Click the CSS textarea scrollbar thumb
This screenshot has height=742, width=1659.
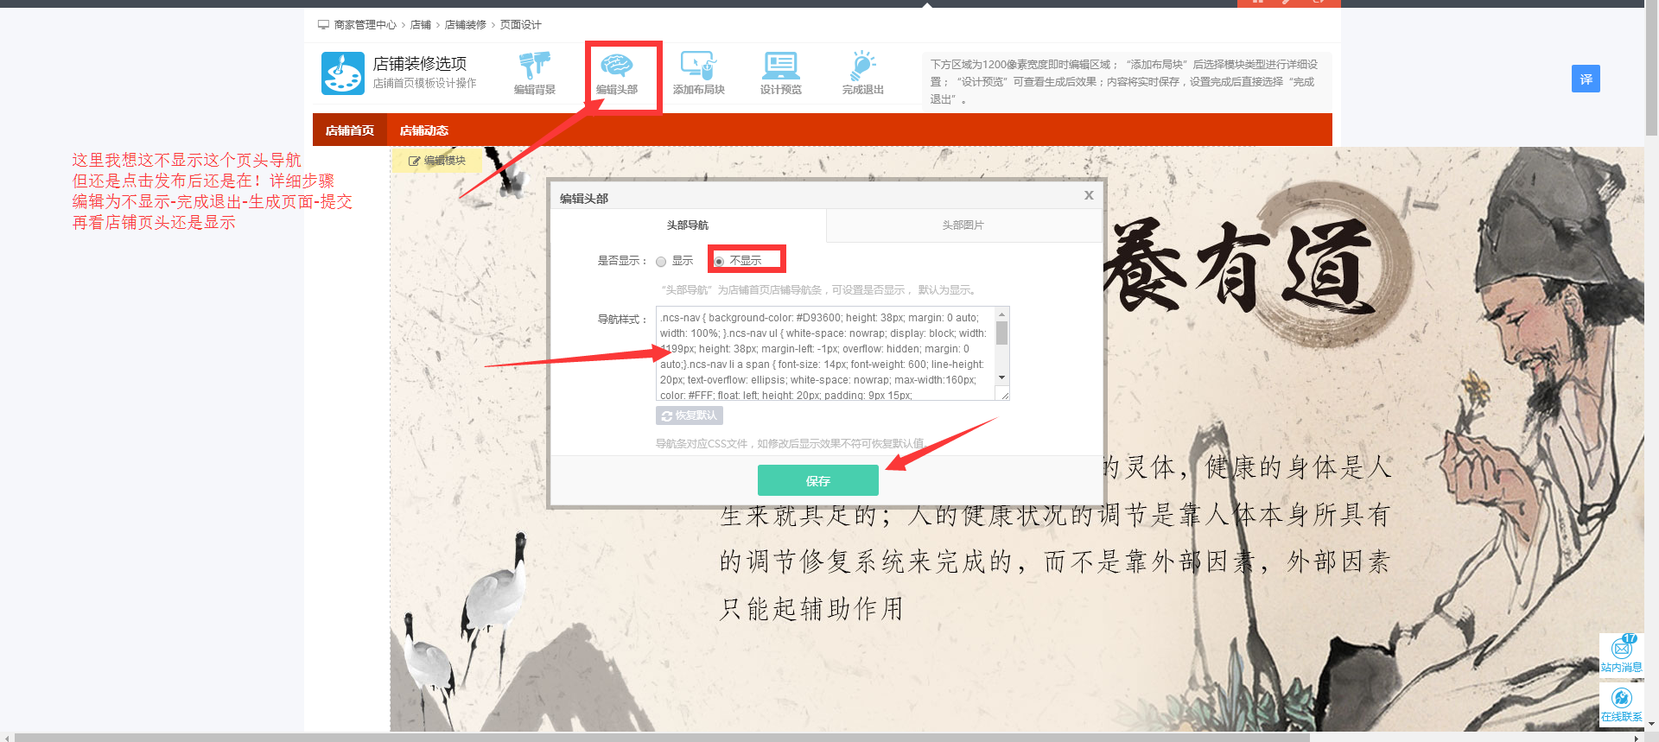pyautogui.click(x=1002, y=333)
